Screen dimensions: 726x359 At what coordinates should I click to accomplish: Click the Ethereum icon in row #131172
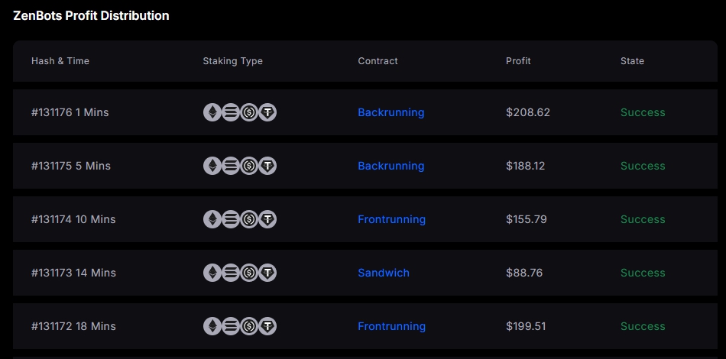coord(212,326)
